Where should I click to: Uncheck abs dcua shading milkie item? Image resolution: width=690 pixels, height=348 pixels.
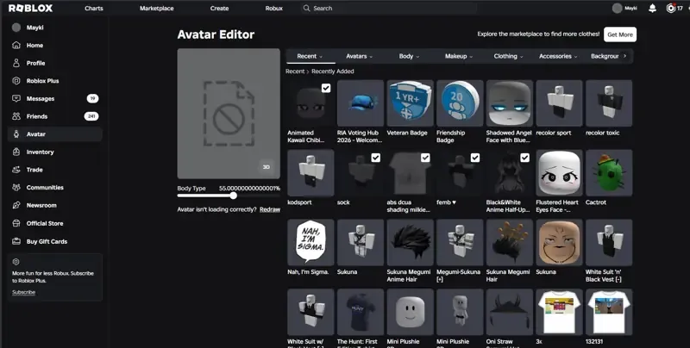pos(425,158)
